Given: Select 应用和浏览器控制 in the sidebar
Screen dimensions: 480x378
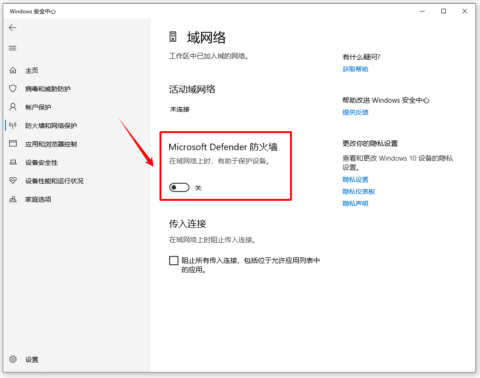Looking at the screenshot, I should point(51,144).
